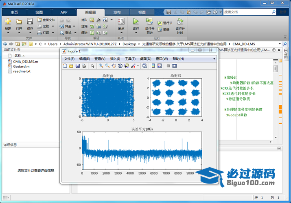The image size is (291, 203).
Task: Click the Show Plot Tools icon in Figure 1
Action: coord(175,66)
